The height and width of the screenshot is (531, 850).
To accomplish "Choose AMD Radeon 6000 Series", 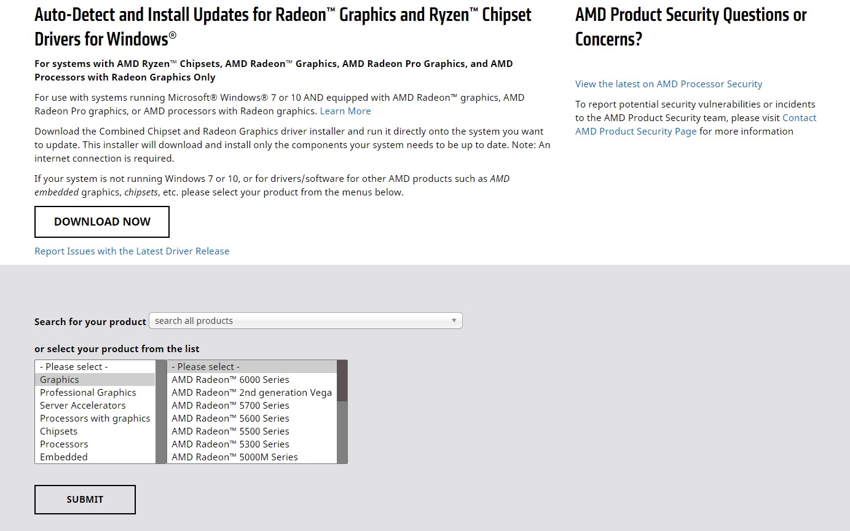I will (252, 380).
